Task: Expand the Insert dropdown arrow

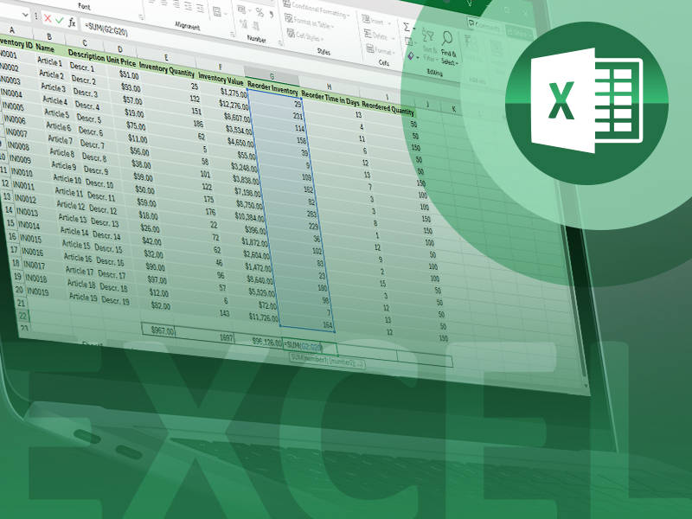Action: coord(388,22)
